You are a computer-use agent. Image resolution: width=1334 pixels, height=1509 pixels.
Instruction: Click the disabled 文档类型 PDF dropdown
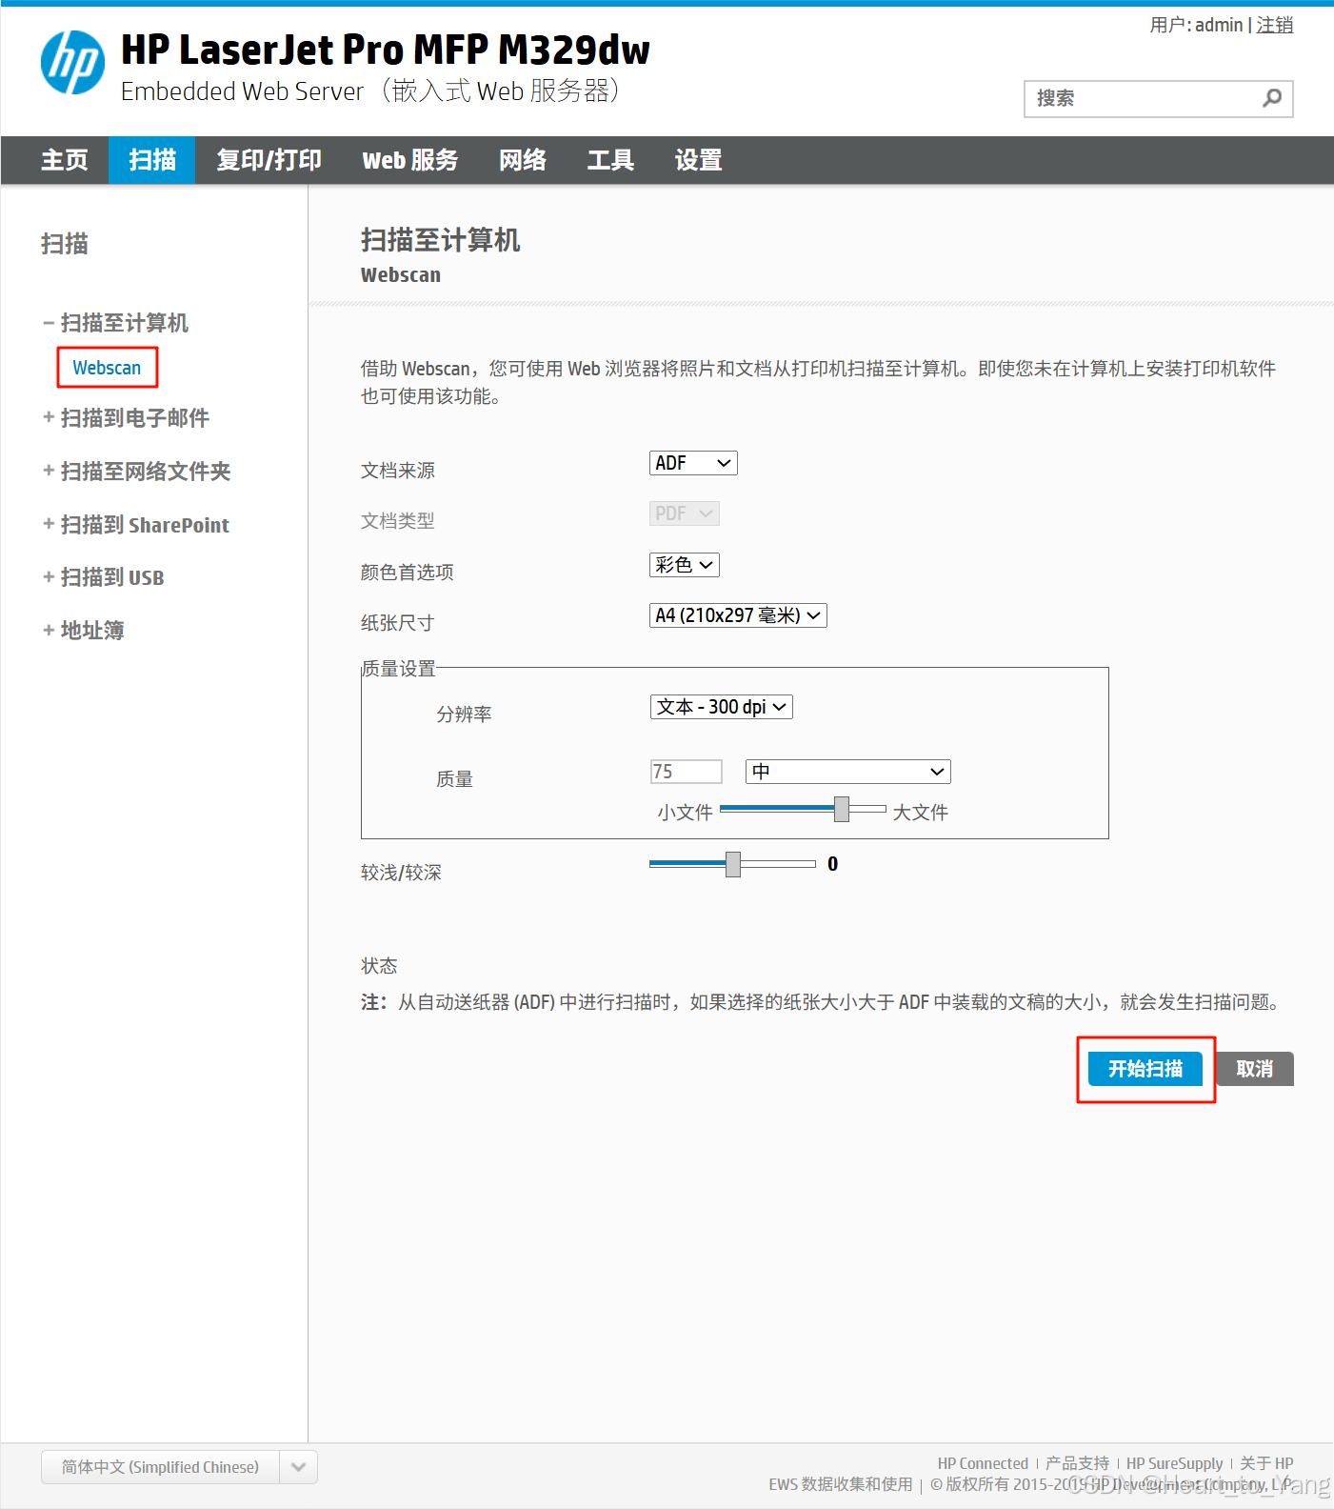pos(685,513)
